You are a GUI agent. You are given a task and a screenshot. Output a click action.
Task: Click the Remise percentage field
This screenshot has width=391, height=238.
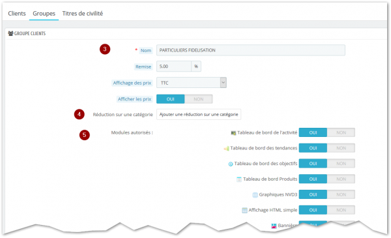point(174,67)
